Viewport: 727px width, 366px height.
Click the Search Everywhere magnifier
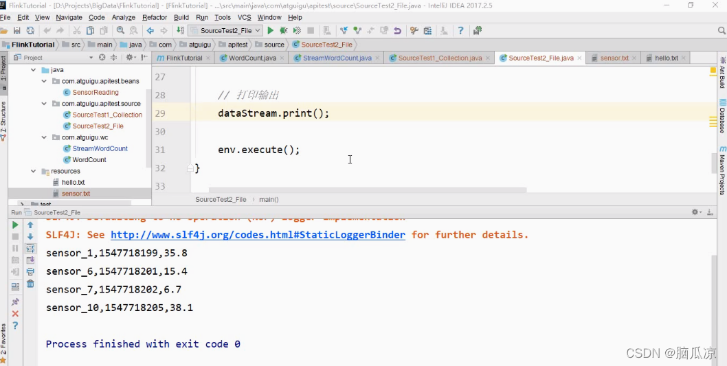(722, 31)
